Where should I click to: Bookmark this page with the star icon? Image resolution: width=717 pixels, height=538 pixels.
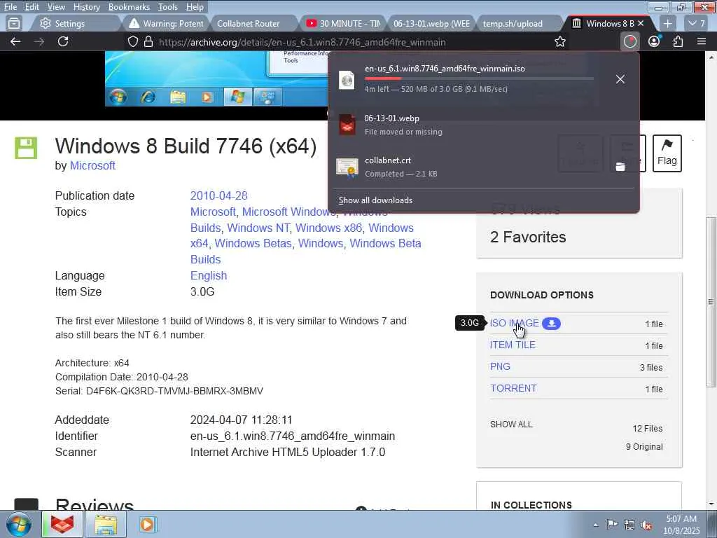(x=559, y=41)
